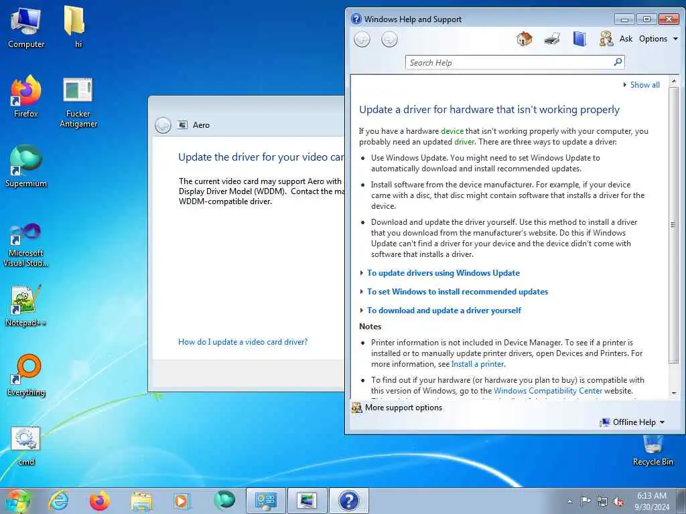
Task: Follow the Install a printer link
Action: tap(478, 364)
